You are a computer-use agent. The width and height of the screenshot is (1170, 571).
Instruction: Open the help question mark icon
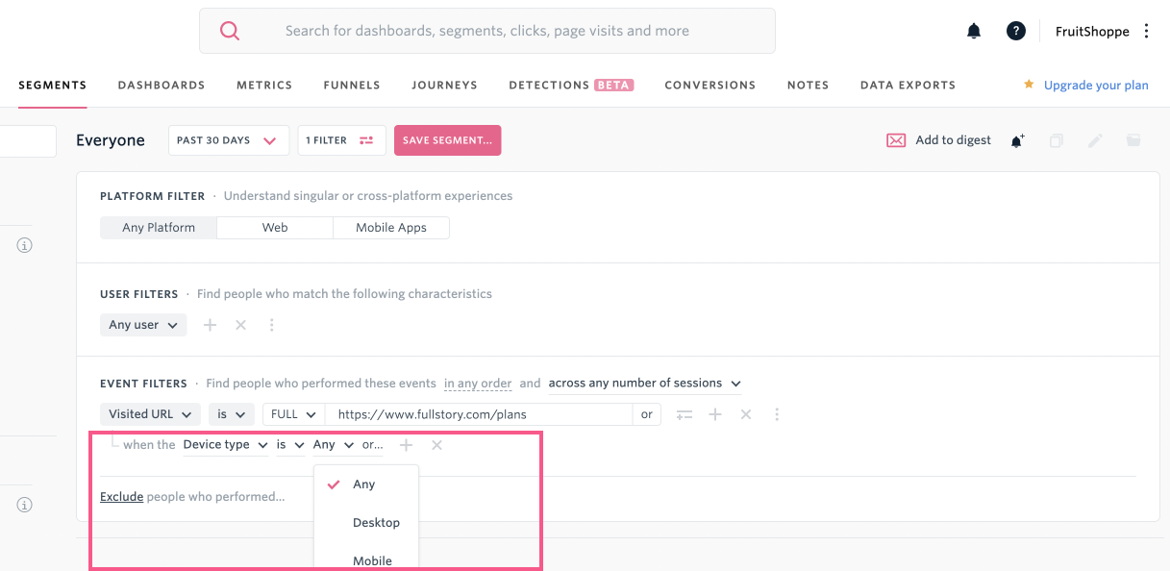[1015, 31]
